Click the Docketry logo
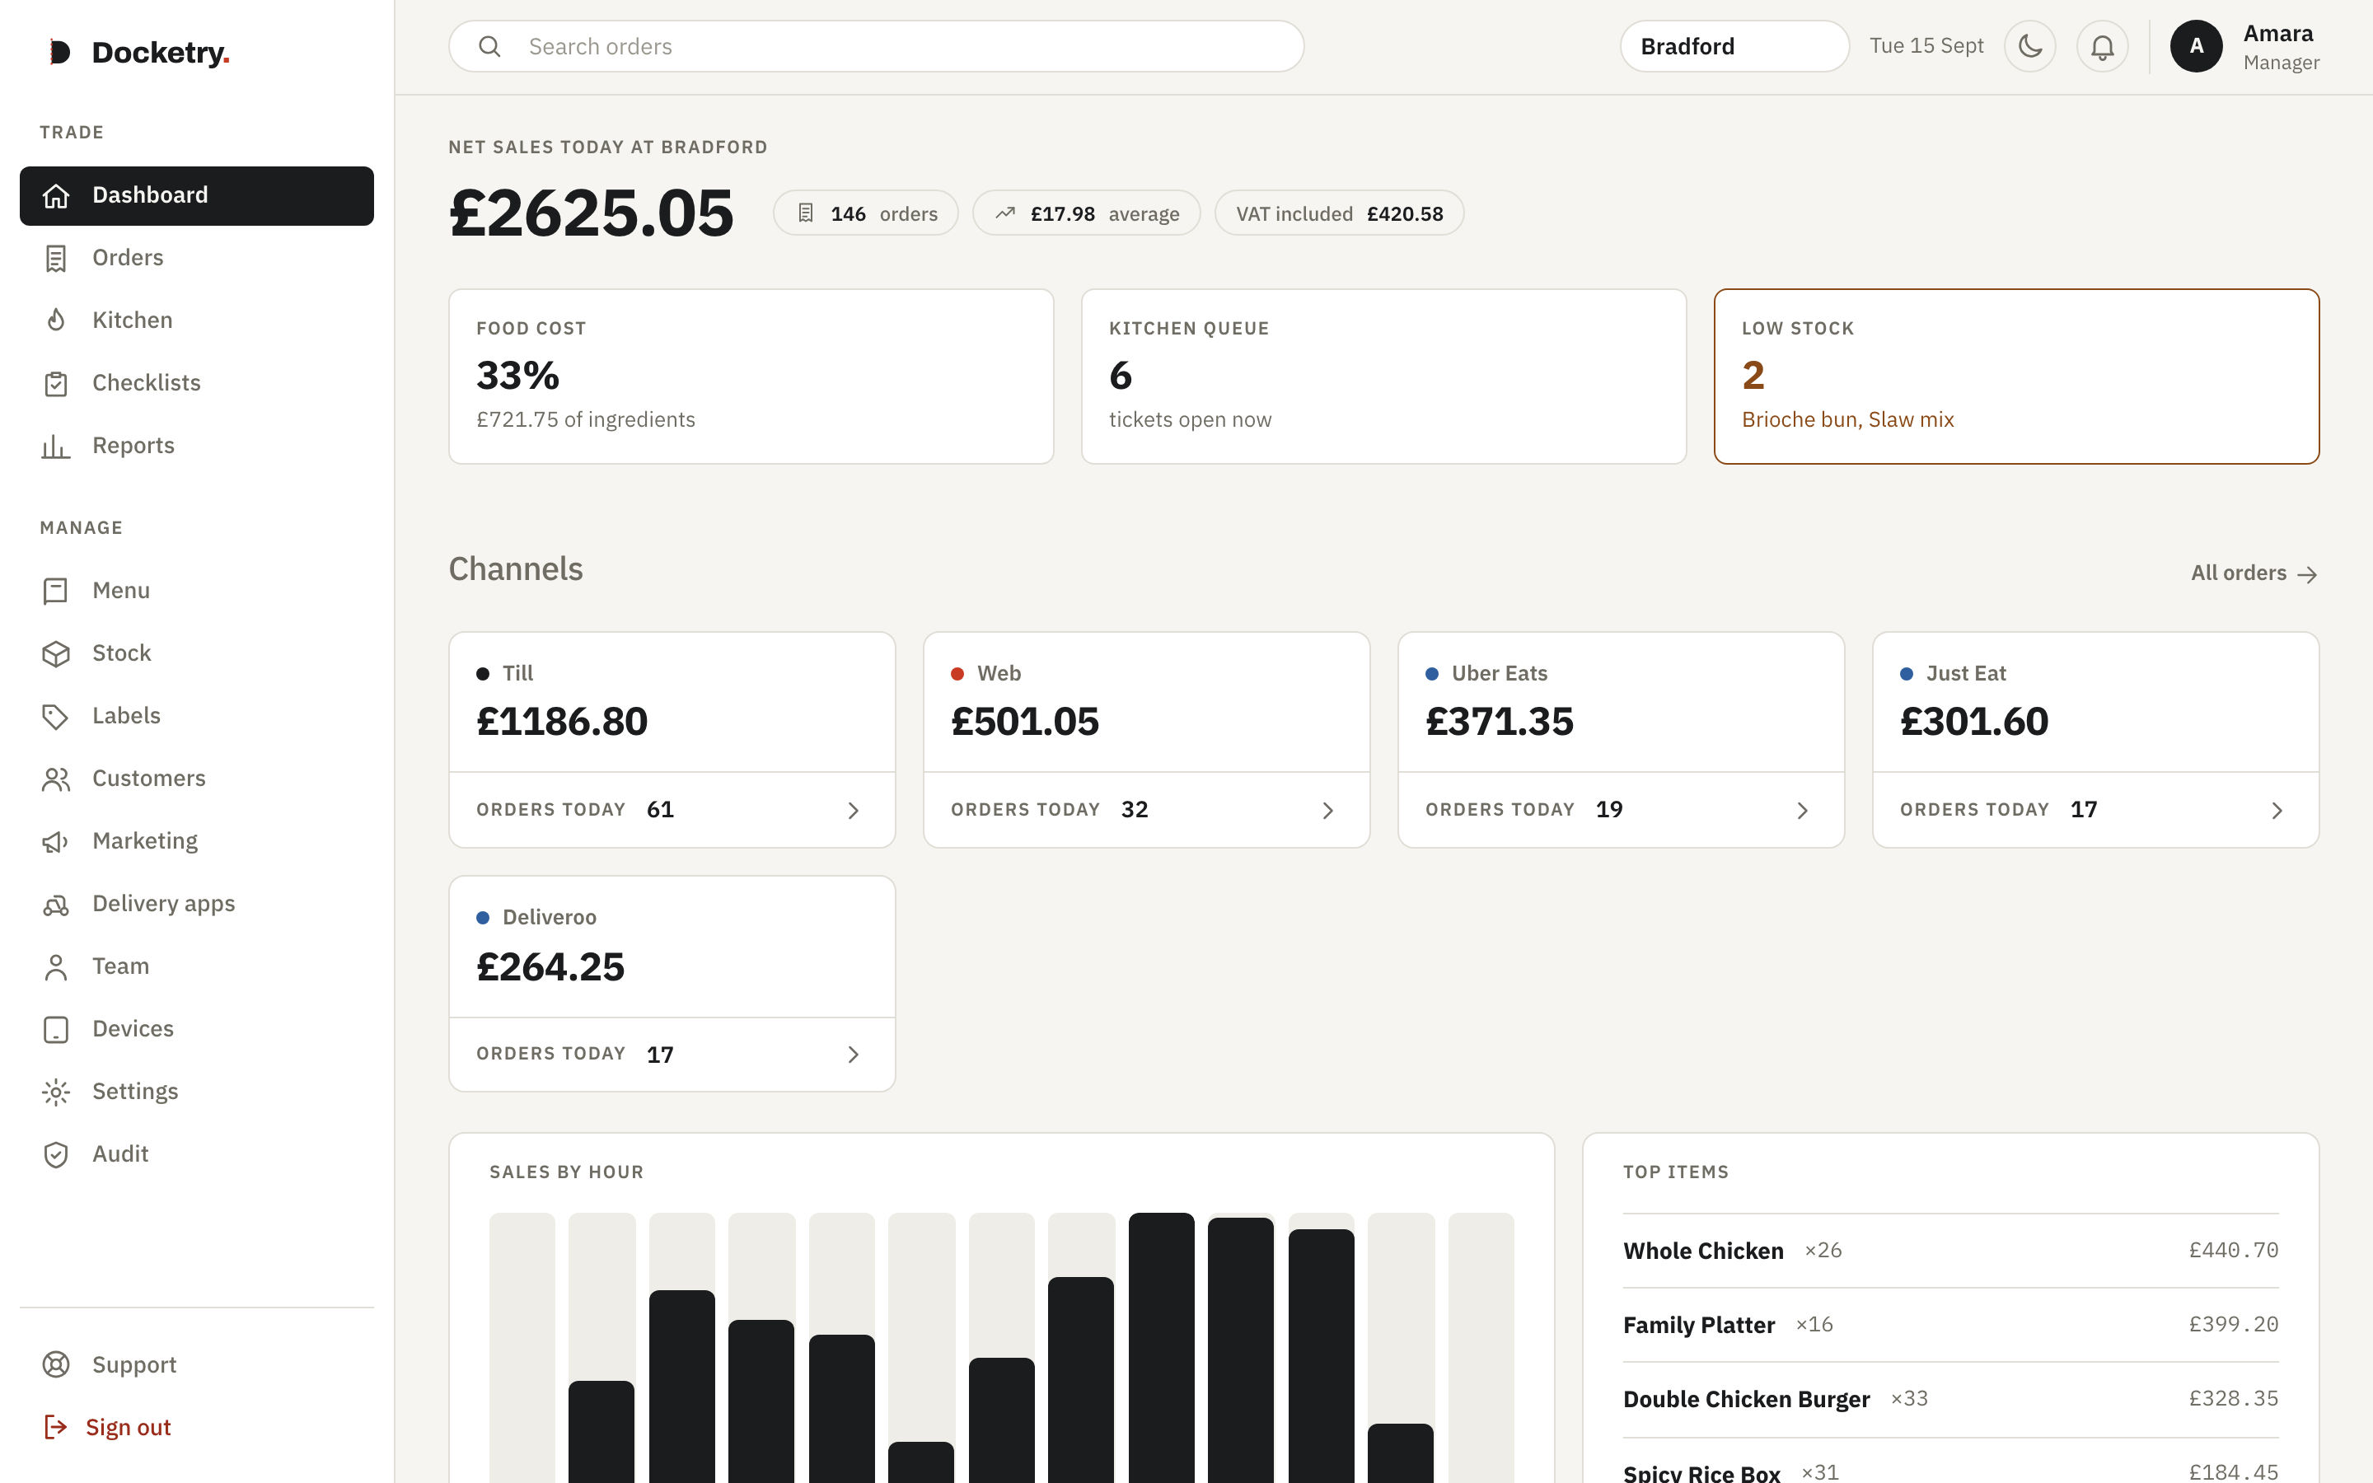 click(139, 52)
